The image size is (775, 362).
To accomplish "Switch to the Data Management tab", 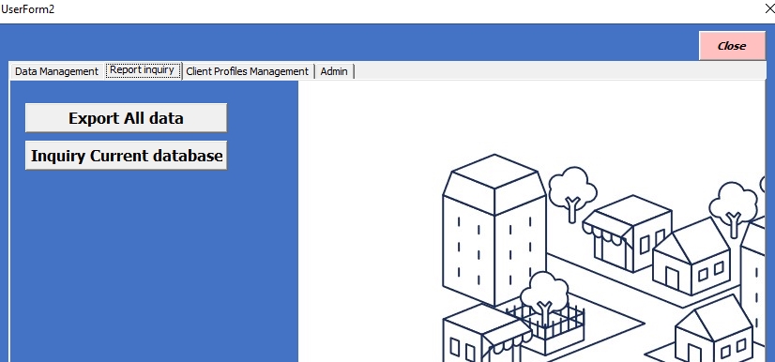I will click(x=56, y=71).
